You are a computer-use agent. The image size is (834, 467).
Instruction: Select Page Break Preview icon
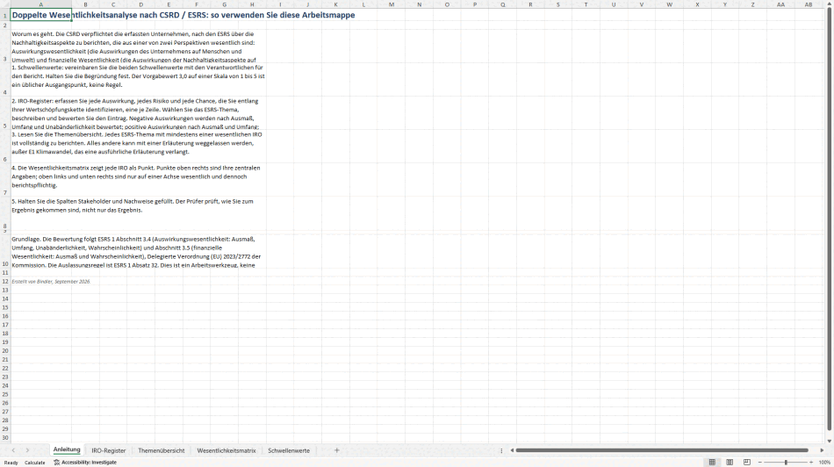pyautogui.click(x=747, y=463)
